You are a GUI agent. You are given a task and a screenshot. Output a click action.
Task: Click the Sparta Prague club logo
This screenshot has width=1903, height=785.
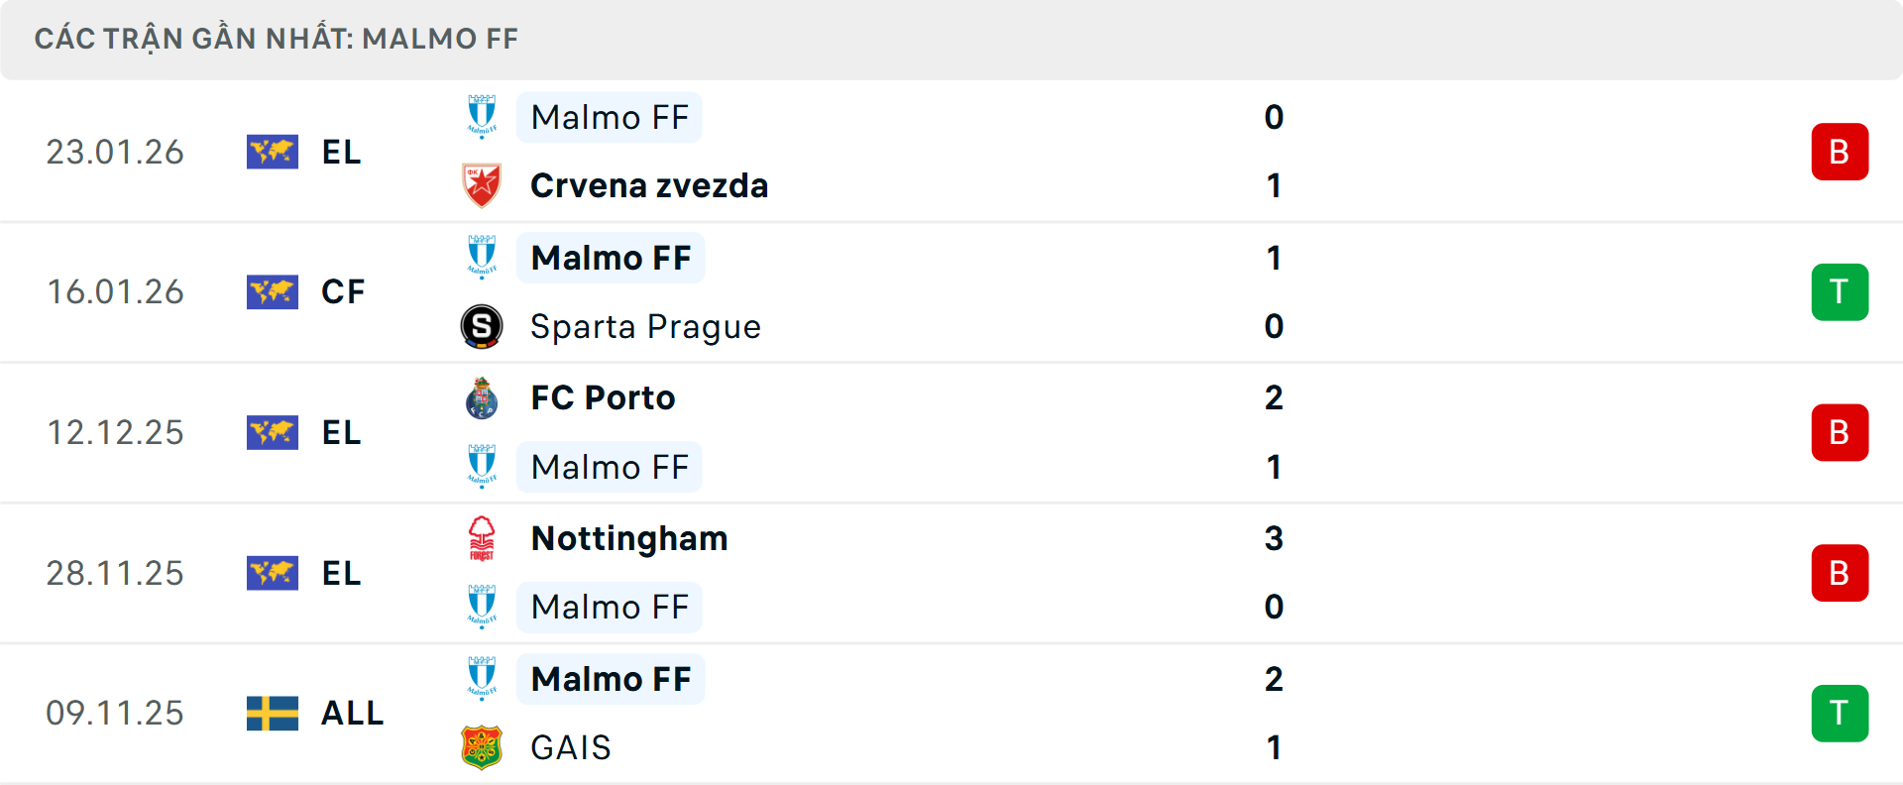point(482,326)
